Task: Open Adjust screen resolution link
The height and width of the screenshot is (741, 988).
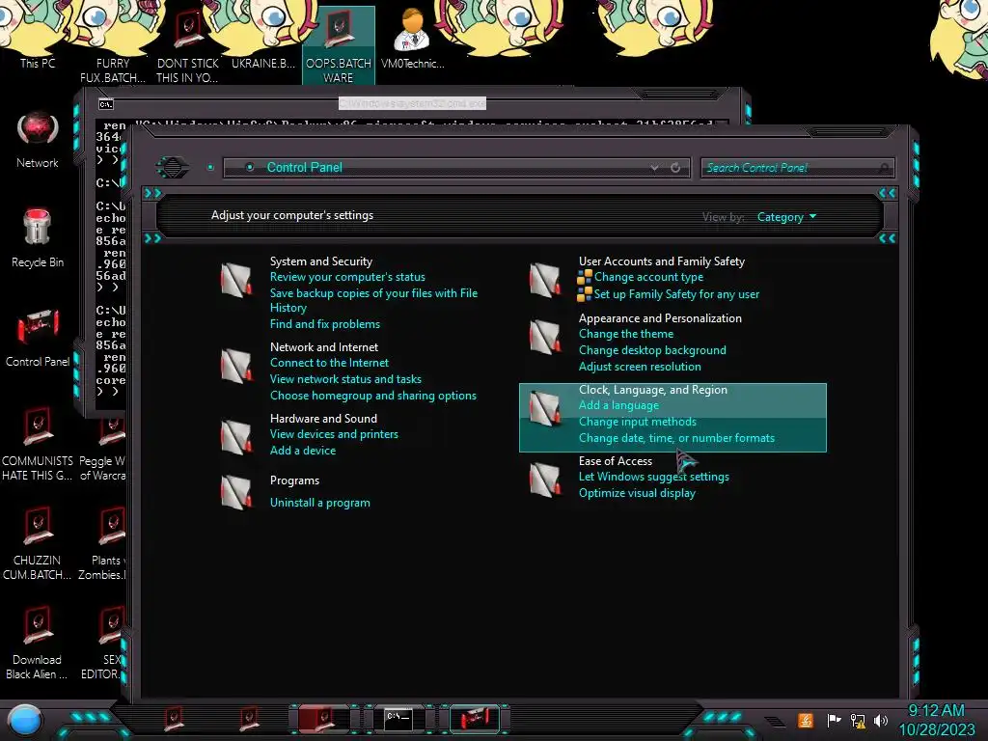Action: click(x=640, y=366)
